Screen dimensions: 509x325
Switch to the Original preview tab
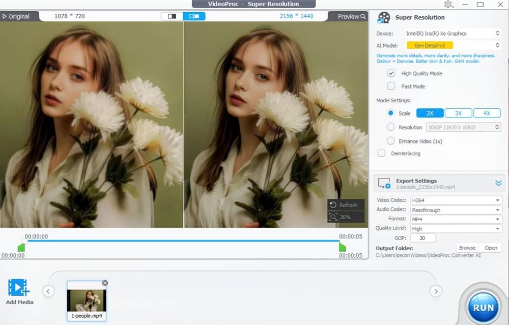click(18, 16)
